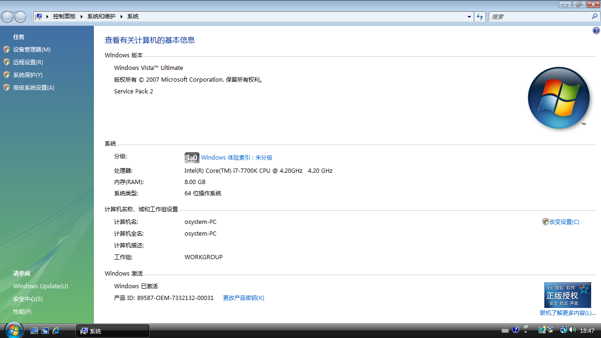Click the WORKGROUP workgroup value
Viewport: 601px width, 338px height.
(203, 257)
